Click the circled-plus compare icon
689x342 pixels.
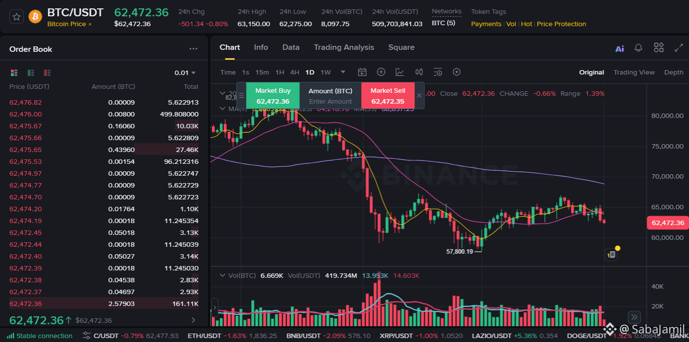coord(381,72)
